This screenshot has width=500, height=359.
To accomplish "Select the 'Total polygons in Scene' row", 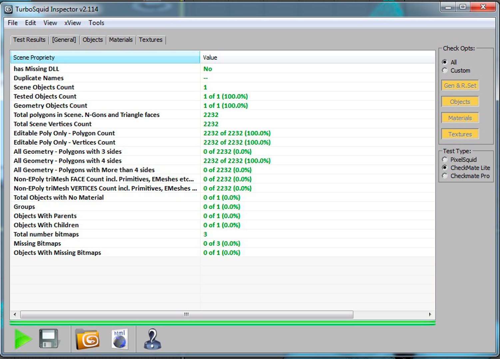I will coord(223,115).
